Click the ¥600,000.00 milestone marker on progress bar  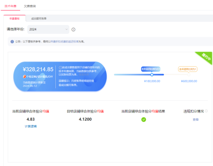point(189,75)
